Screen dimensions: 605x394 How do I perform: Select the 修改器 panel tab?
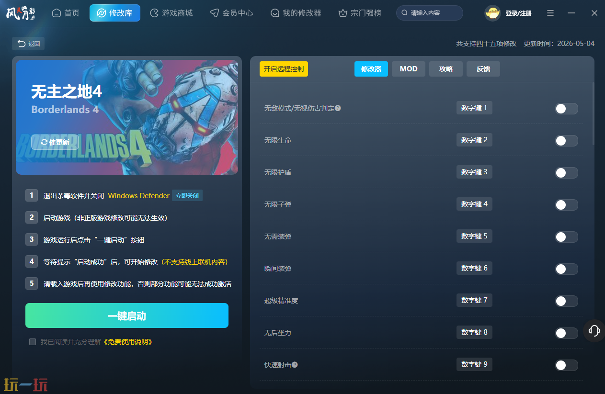coord(371,69)
